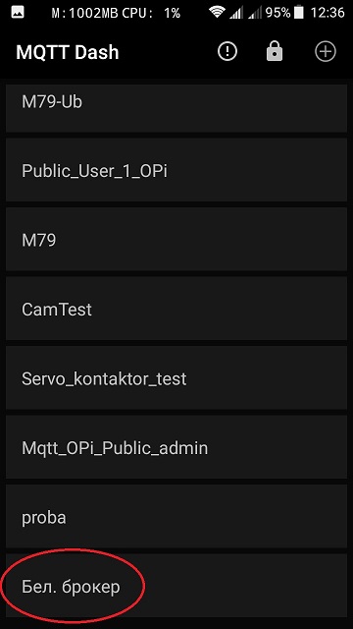Select the M79 broker entry
This screenshot has height=629, width=353.
pyautogui.click(x=176, y=240)
